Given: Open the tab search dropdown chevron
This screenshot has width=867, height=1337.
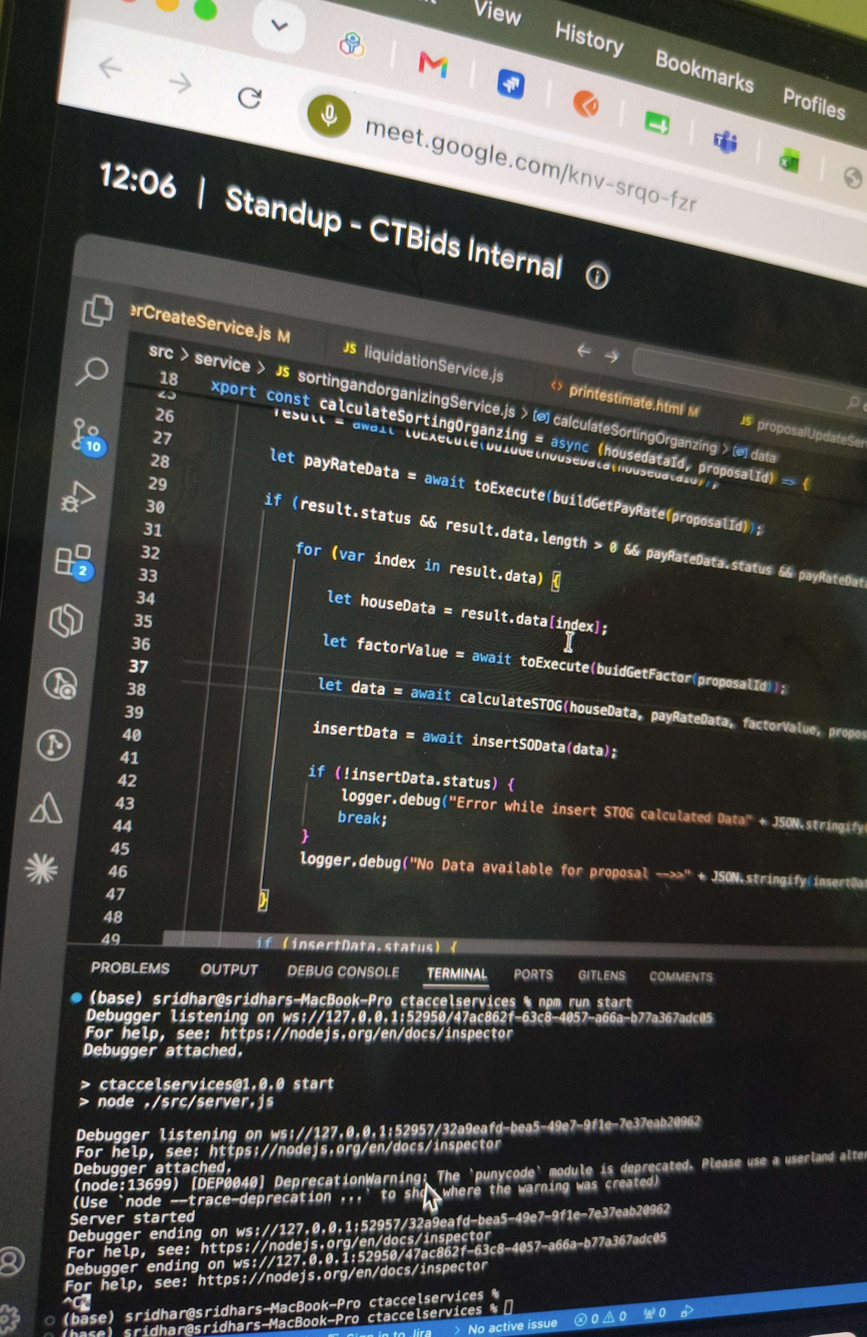Looking at the screenshot, I should (x=279, y=25).
